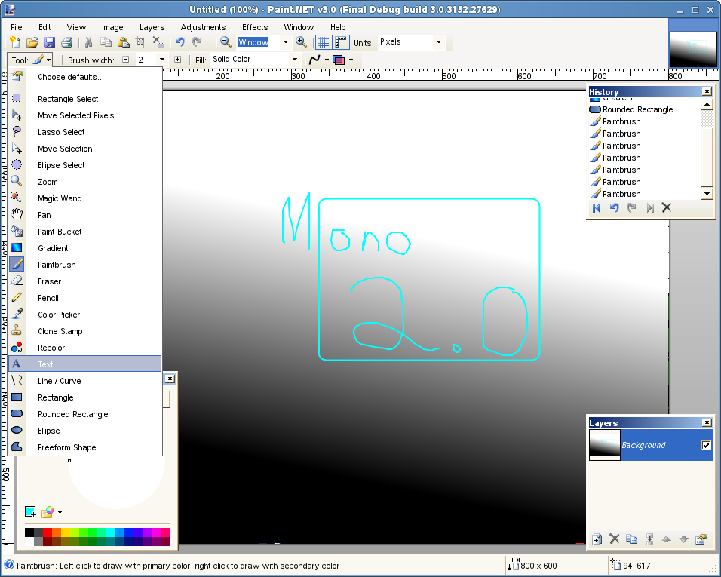Click the Save floppy disk icon
The height and width of the screenshot is (577, 721).
tap(49, 42)
